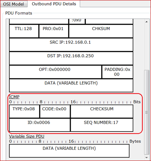
Task: Click the ICMP CHECKSUM field
Action: click(102, 111)
